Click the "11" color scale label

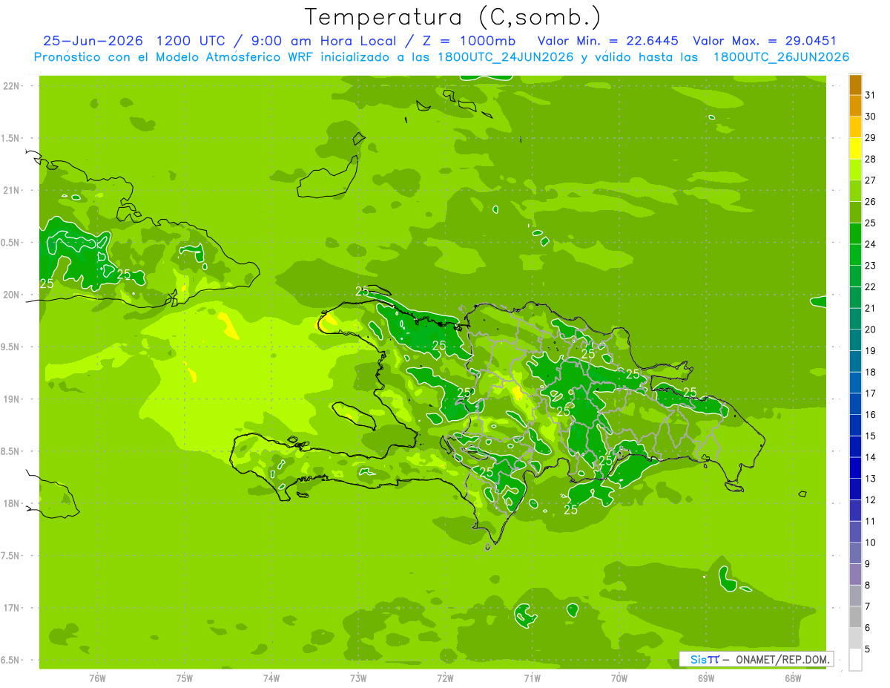[871, 522]
